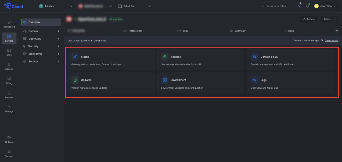Open the Monitoring menu item
This screenshot has width=342, height=162.
tap(35, 54)
